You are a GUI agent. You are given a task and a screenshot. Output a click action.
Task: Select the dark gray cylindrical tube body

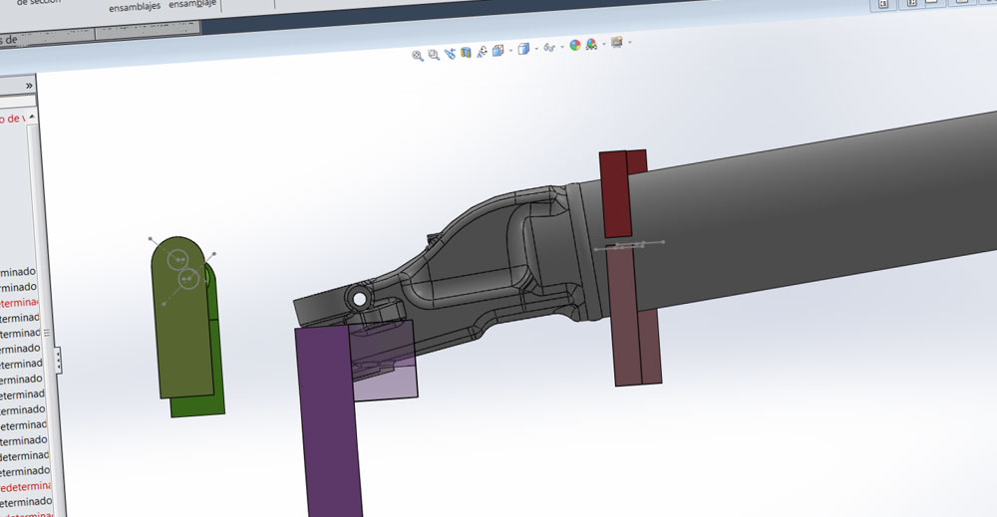click(x=818, y=219)
